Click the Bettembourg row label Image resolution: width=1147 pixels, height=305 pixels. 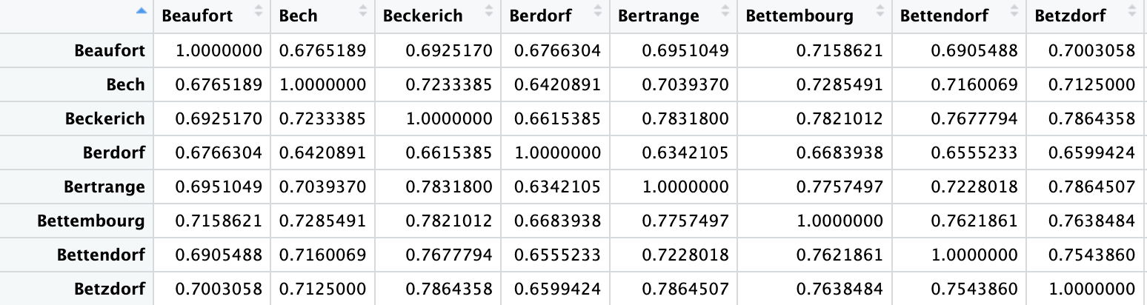tap(91, 221)
